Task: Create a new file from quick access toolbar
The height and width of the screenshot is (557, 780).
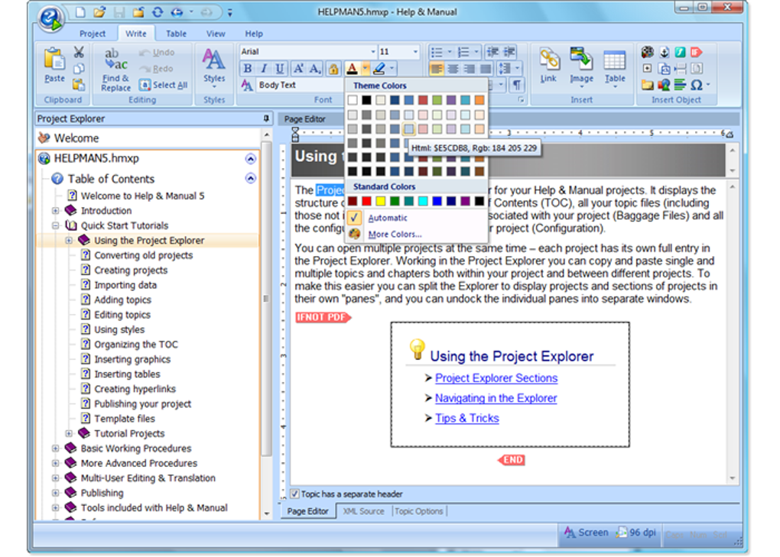Action: click(80, 12)
